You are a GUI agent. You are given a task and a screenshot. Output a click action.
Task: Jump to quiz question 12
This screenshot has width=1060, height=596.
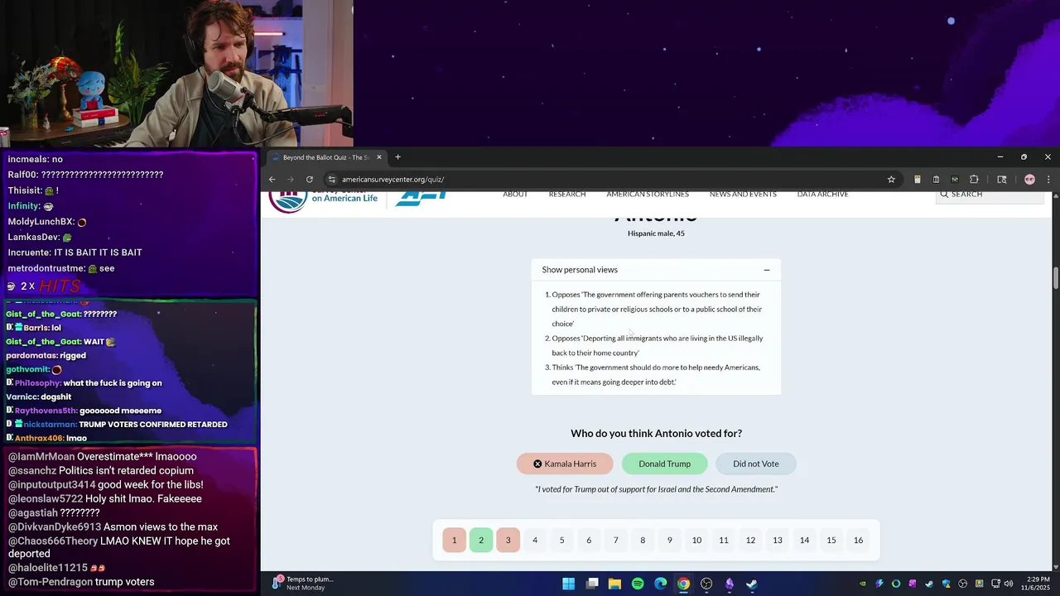coord(750,540)
